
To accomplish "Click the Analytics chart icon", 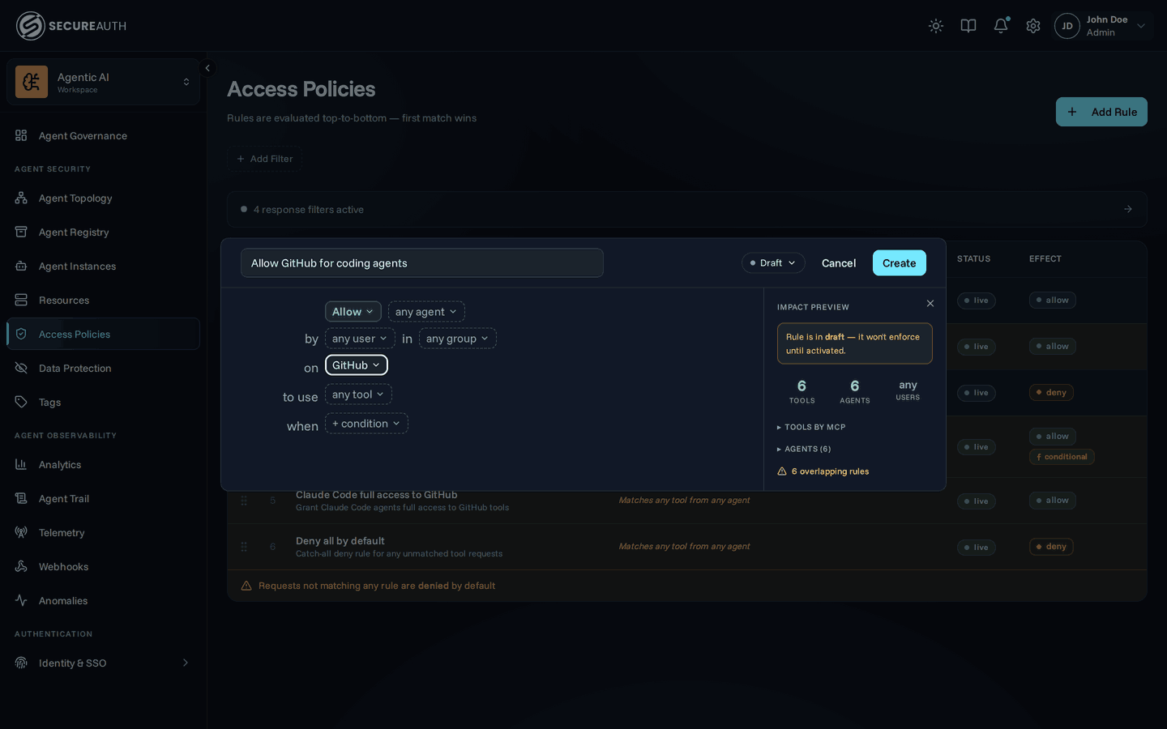I will pyautogui.click(x=21, y=464).
